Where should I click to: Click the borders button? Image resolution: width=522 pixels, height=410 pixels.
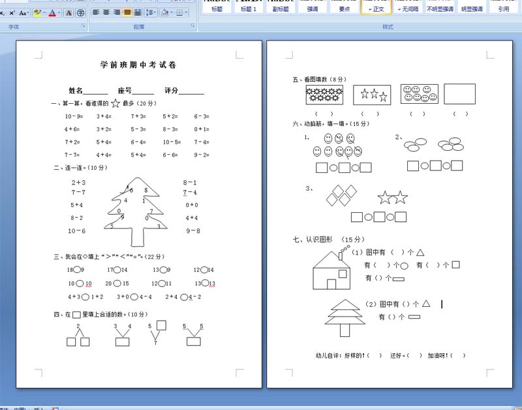tap(179, 12)
